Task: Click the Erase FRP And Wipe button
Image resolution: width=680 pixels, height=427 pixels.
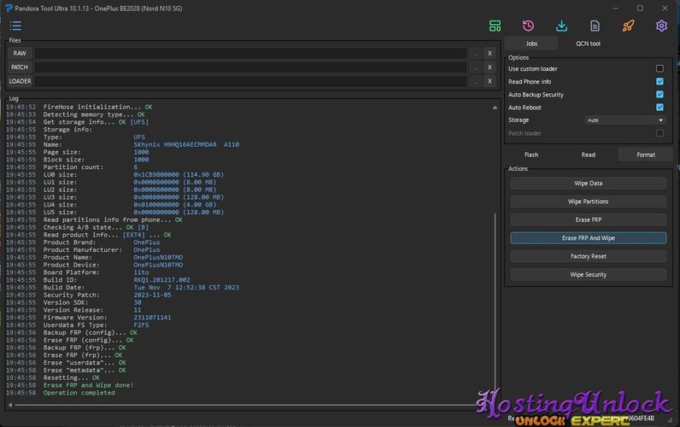Action: pos(588,238)
